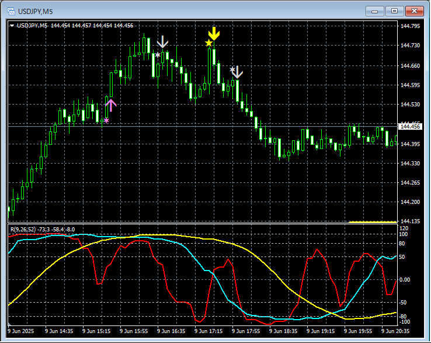This screenshot has width=431, height=343.
Task: Minimize the USDJPY,M5 chart window
Action: [375, 11]
